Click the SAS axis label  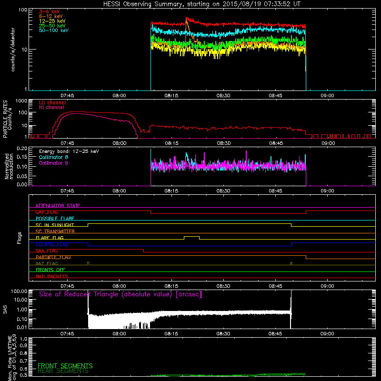coord(5,310)
